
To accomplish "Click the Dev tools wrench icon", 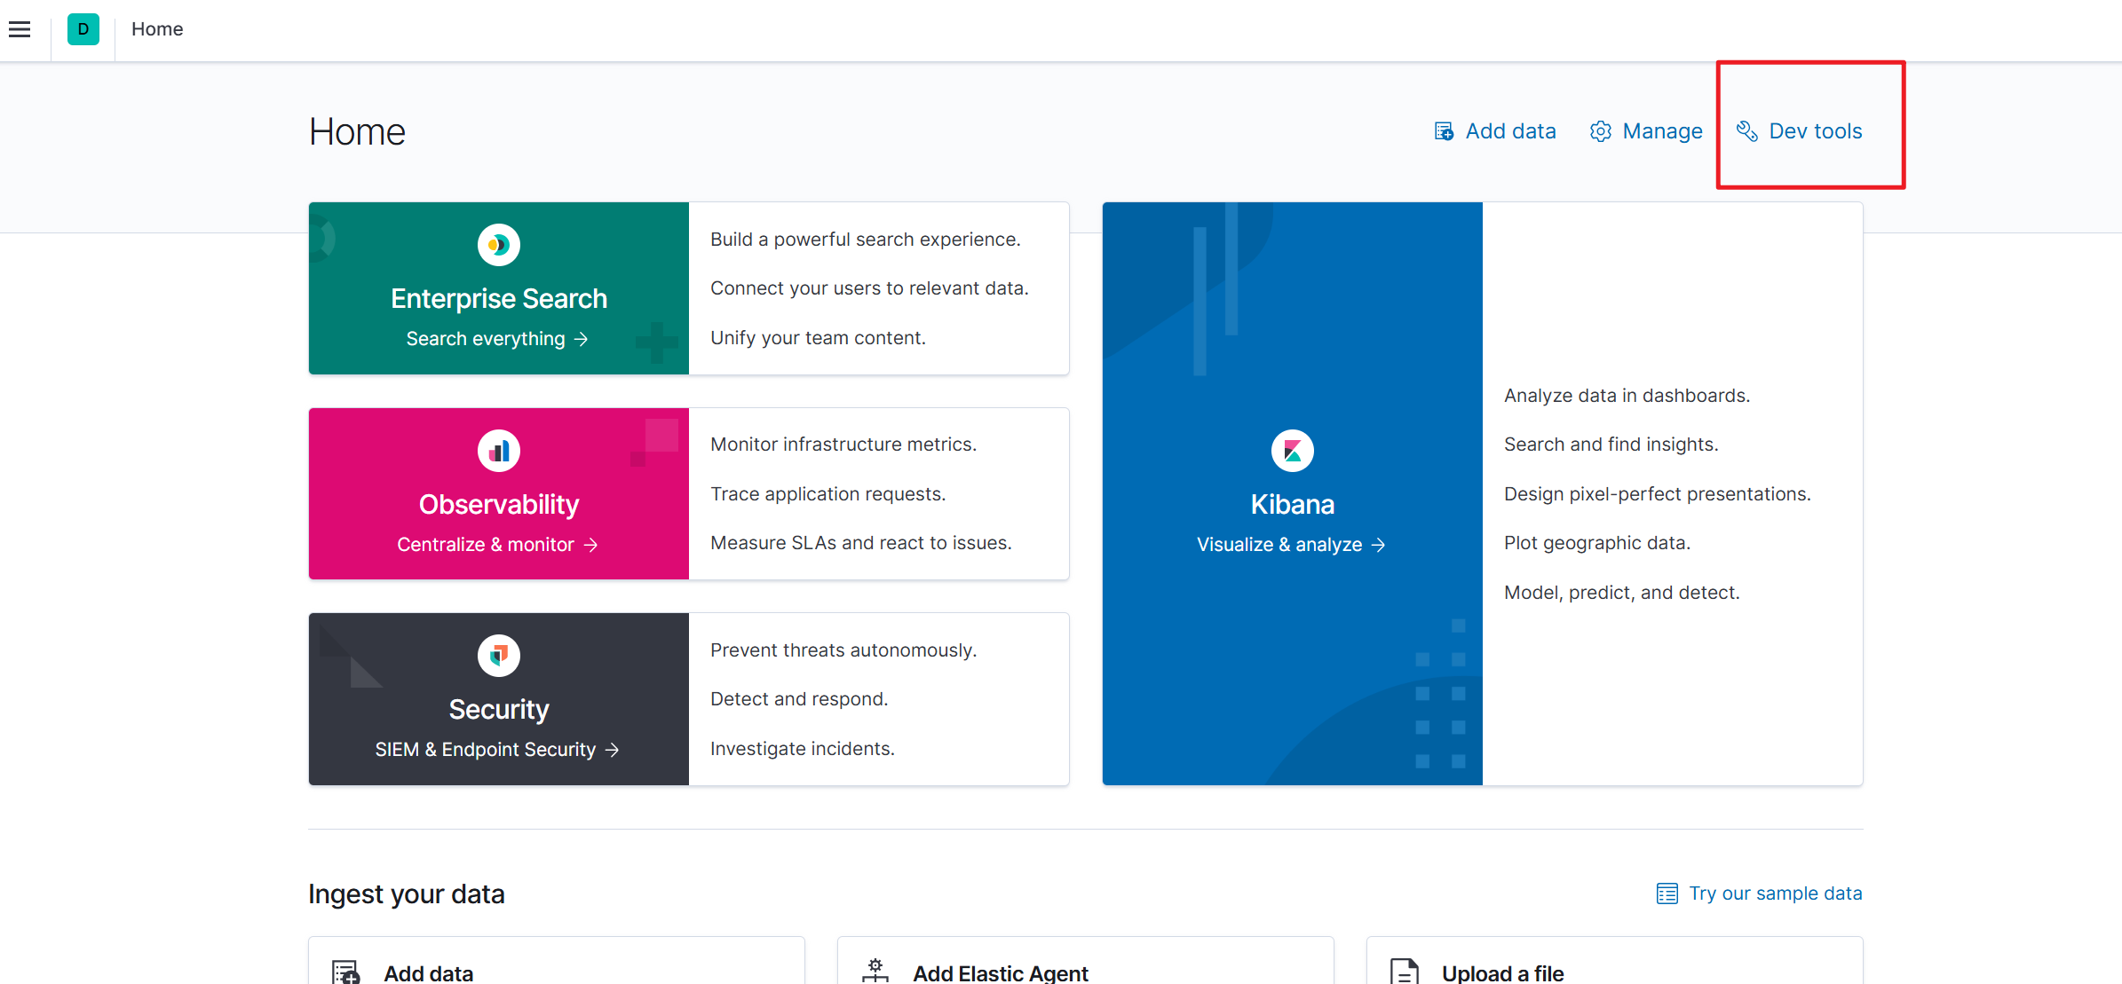I will 1746,131.
